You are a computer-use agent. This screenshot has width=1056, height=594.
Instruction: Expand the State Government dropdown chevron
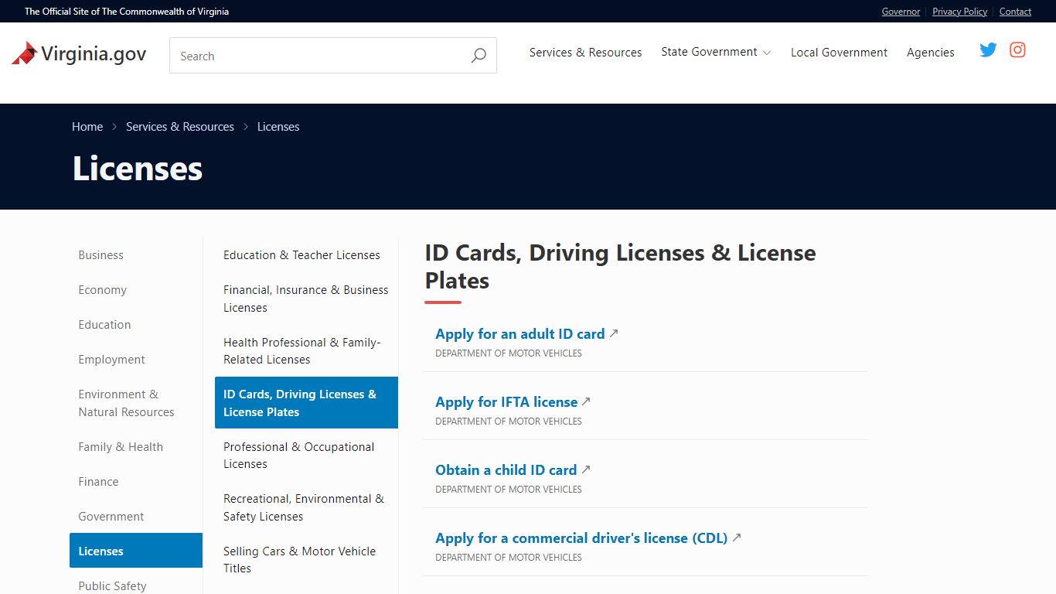click(x=767, y=53)
